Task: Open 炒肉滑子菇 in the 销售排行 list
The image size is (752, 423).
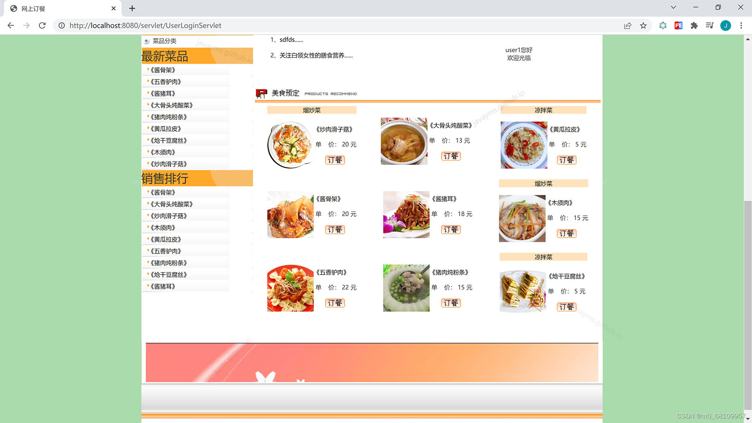Action: pos(169,216)
